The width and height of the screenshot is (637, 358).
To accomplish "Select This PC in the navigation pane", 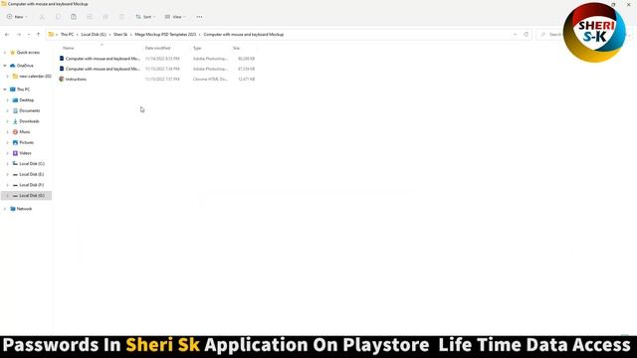I will 20,89.
